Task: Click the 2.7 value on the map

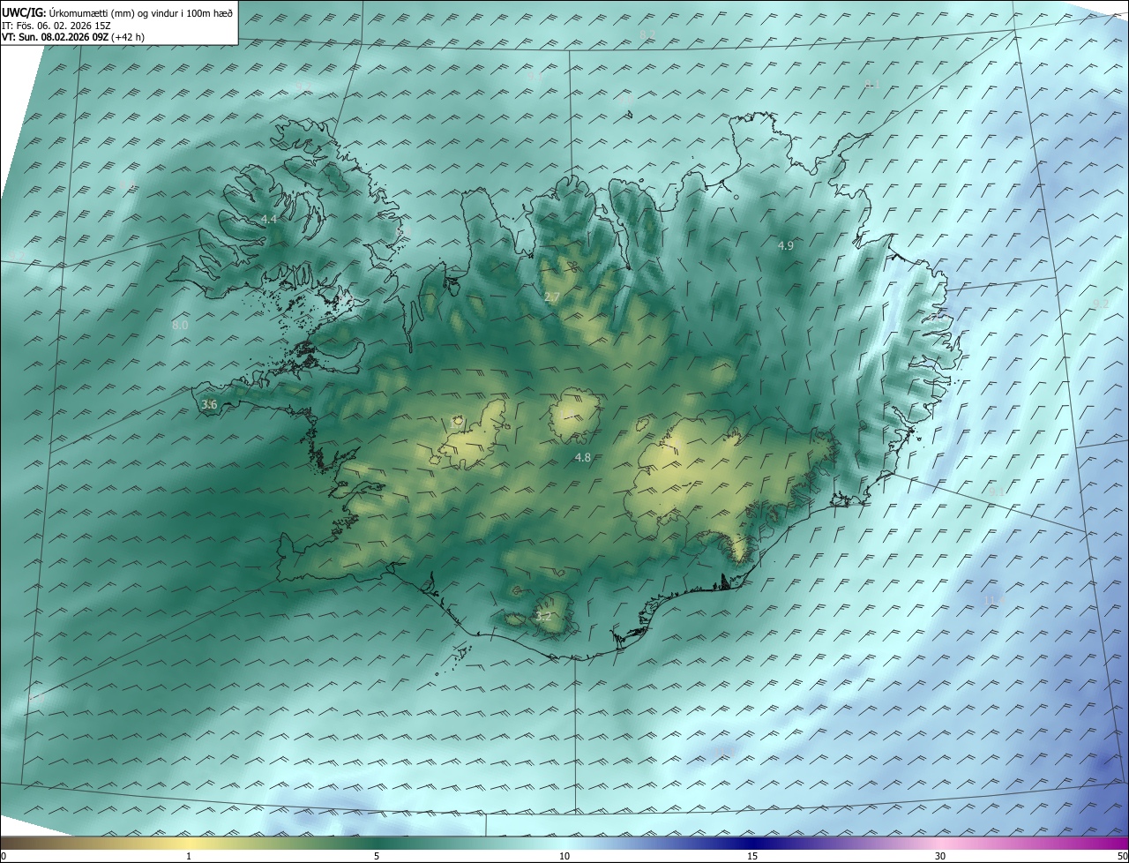Action: point(552,297)
